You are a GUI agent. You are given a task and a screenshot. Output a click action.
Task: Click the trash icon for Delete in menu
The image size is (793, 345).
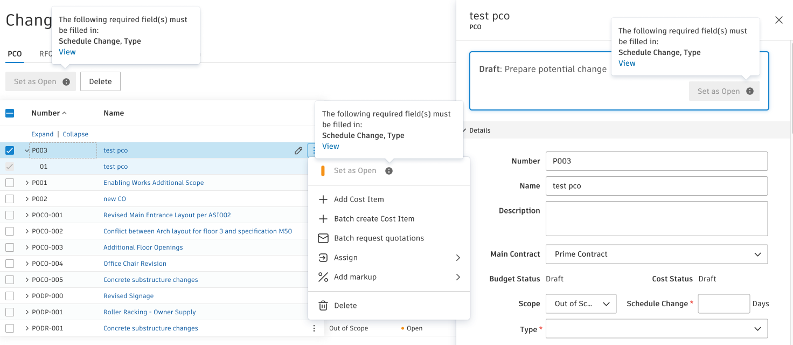click(323, 306)
